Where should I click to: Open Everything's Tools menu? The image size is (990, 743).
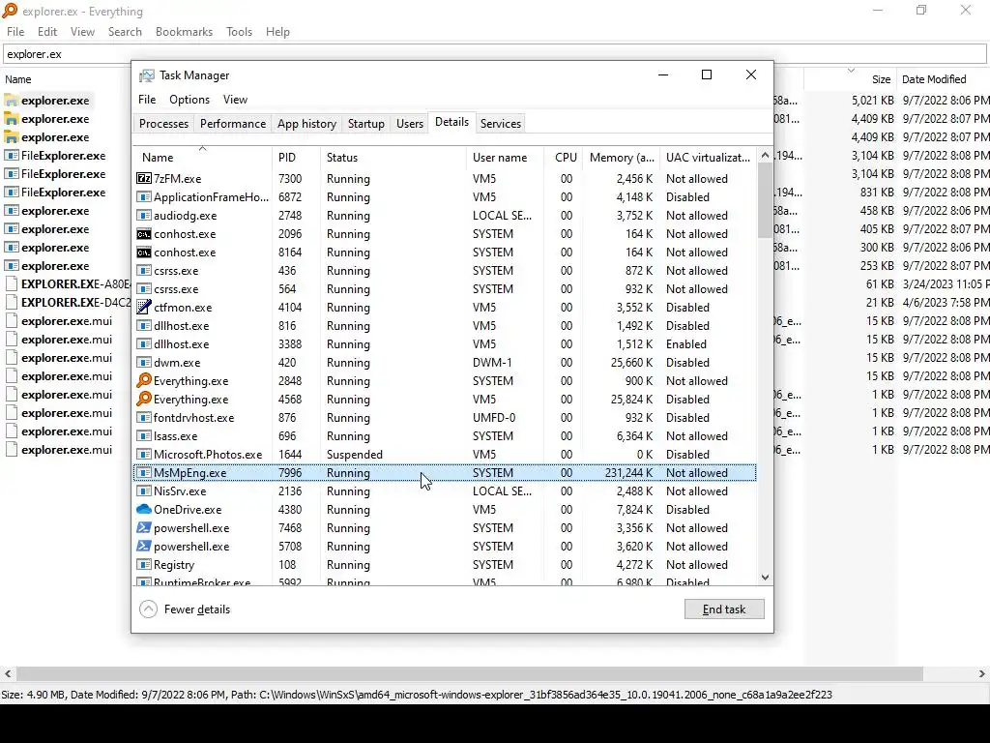click(240, 32)
